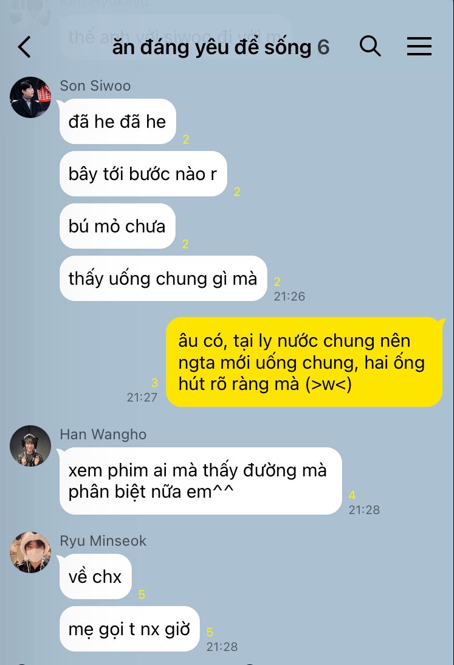Tap the yellow sent message bubble
454x665 pixels.
click(x=304, y=362)
